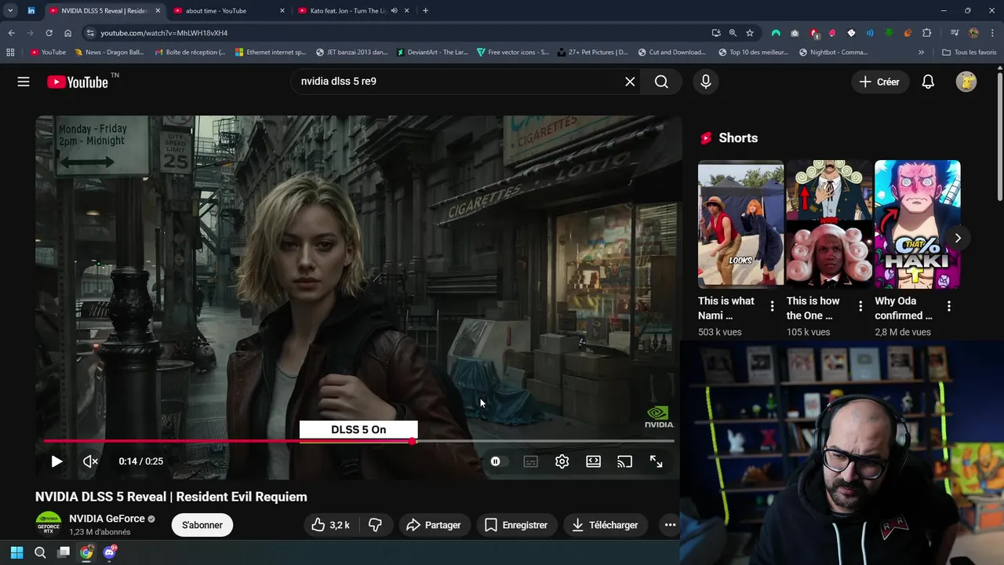This screenshot has width=1004, height=565.
Task: Go to the YouTube home logo
Action: (x=78, y=82)
